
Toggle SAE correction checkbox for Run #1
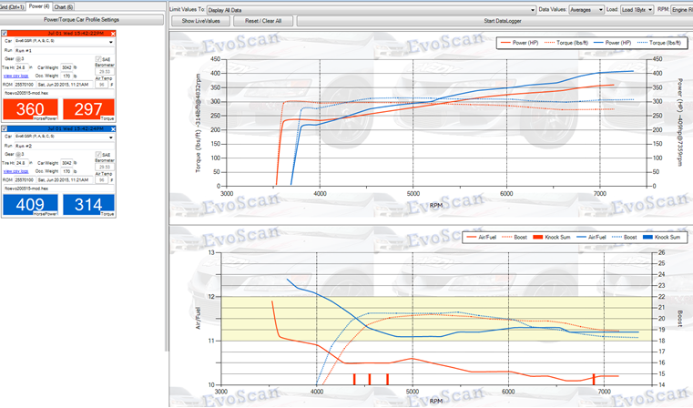[98, 59]
